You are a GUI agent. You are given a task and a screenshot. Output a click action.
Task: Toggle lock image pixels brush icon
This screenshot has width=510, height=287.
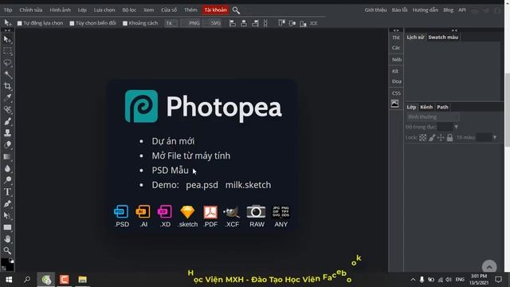pos(432,138)
